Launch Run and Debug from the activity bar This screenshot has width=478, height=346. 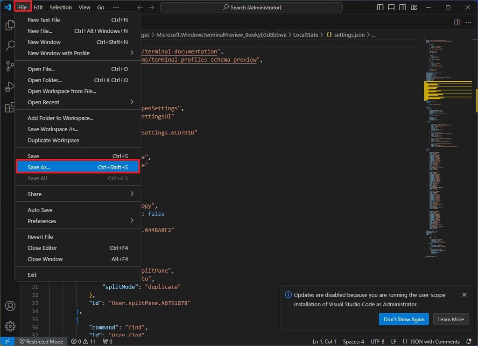click(10, 86)
